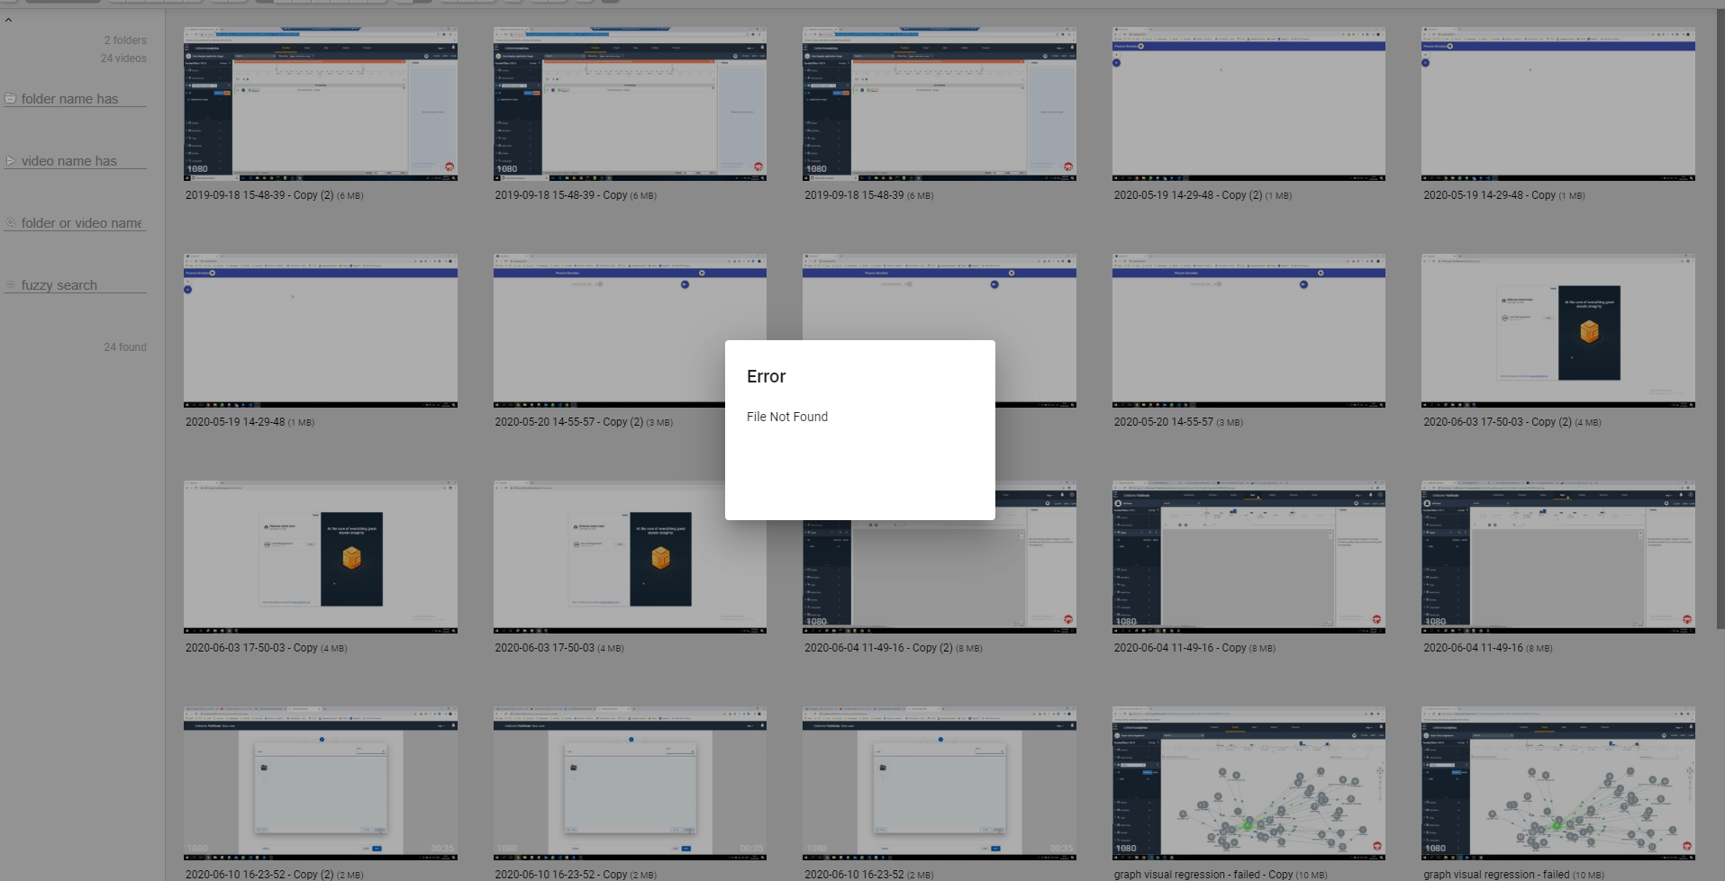The width and height of the screenshot is (1725, 881).
Task: Click the approximate icon beside fuzzy search
Action: pos(11,284)
